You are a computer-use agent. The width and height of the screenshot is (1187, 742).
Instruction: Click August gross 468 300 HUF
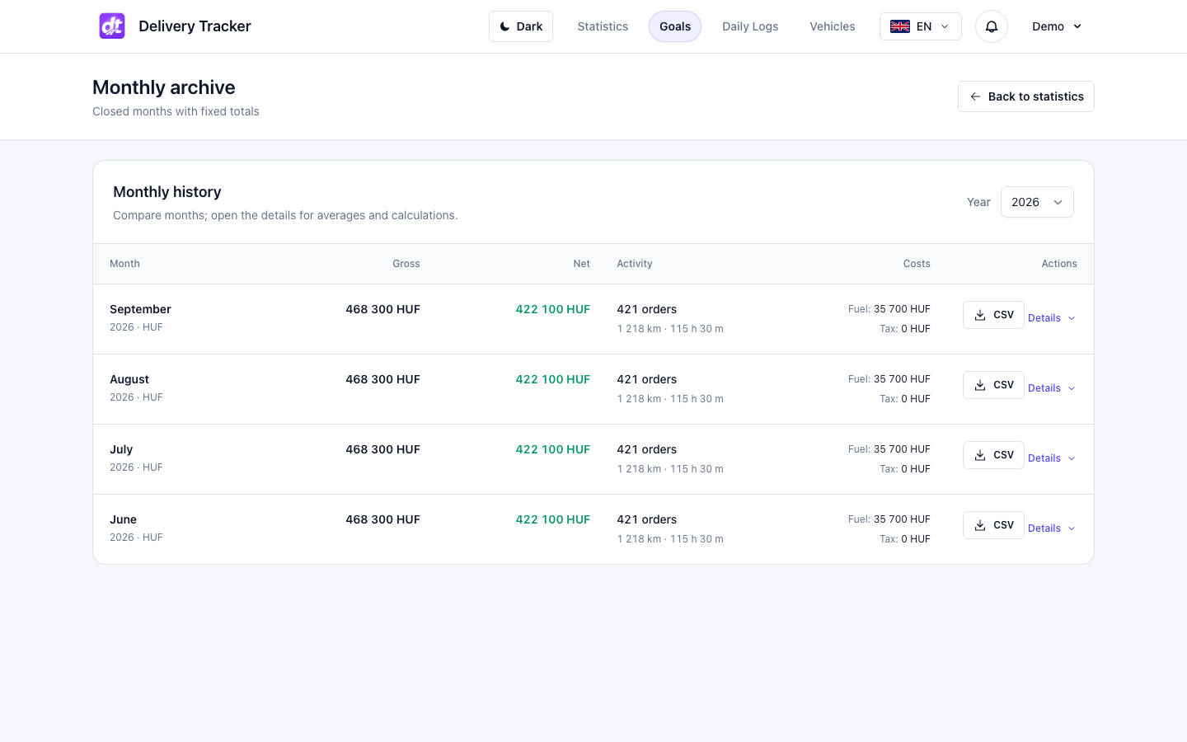pyautogui.click(x=382, y=379)
